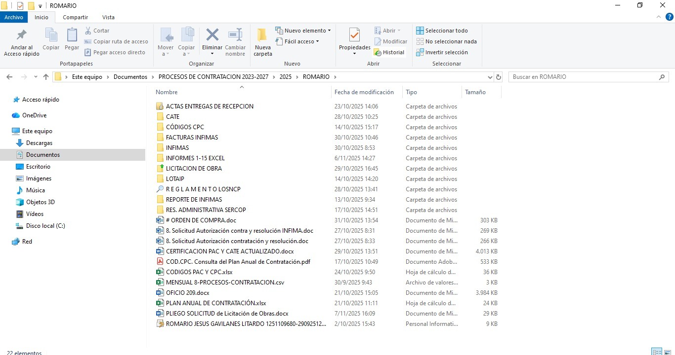Click Invertir selección in ribbon
This screenshot has height=355, width=675.
[x=442, y=52]
